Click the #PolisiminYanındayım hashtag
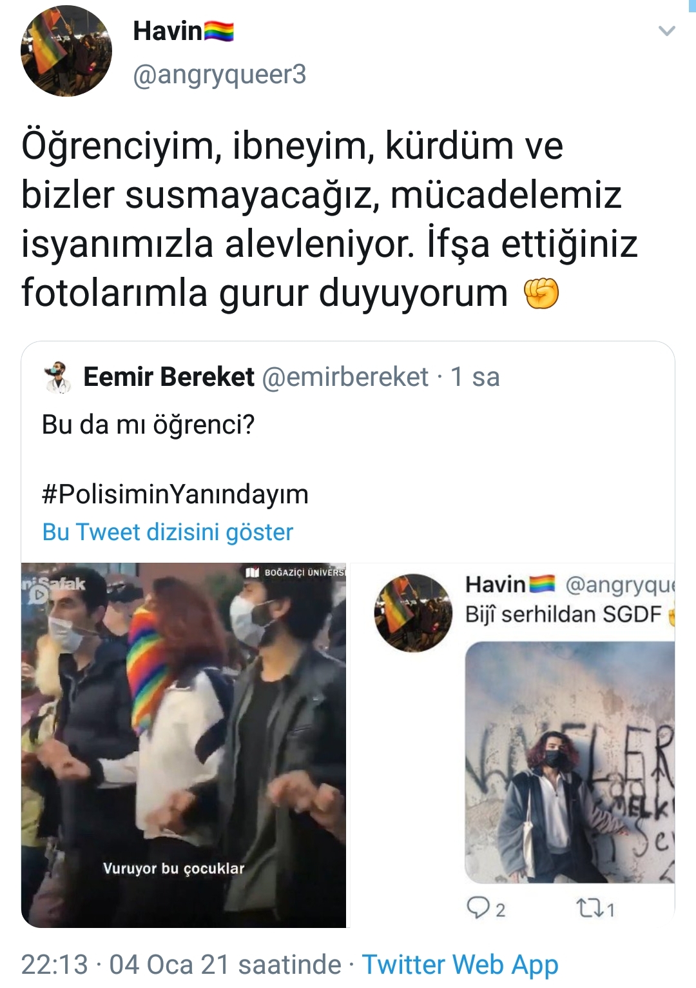Image resolution: width=696 pixels, height=988 pixels. pyautogui.click(x=175, y=494)
